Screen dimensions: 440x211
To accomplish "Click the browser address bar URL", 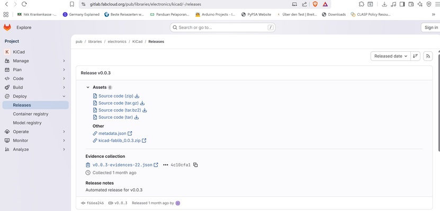I will click(x=146, y=4).
